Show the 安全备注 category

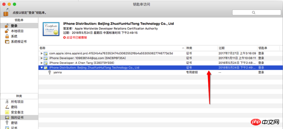(19, 112)
